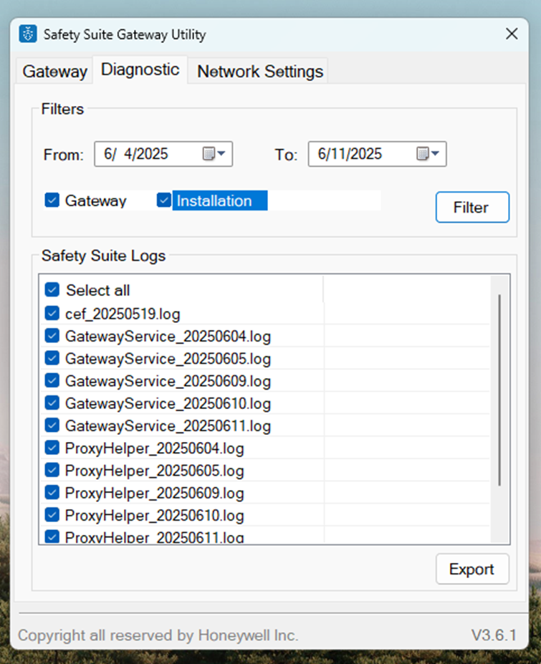The image size is (541, 664).
Task: Uncheck GatewayService_20250610.log checkbox
Action: coord(52,403)
